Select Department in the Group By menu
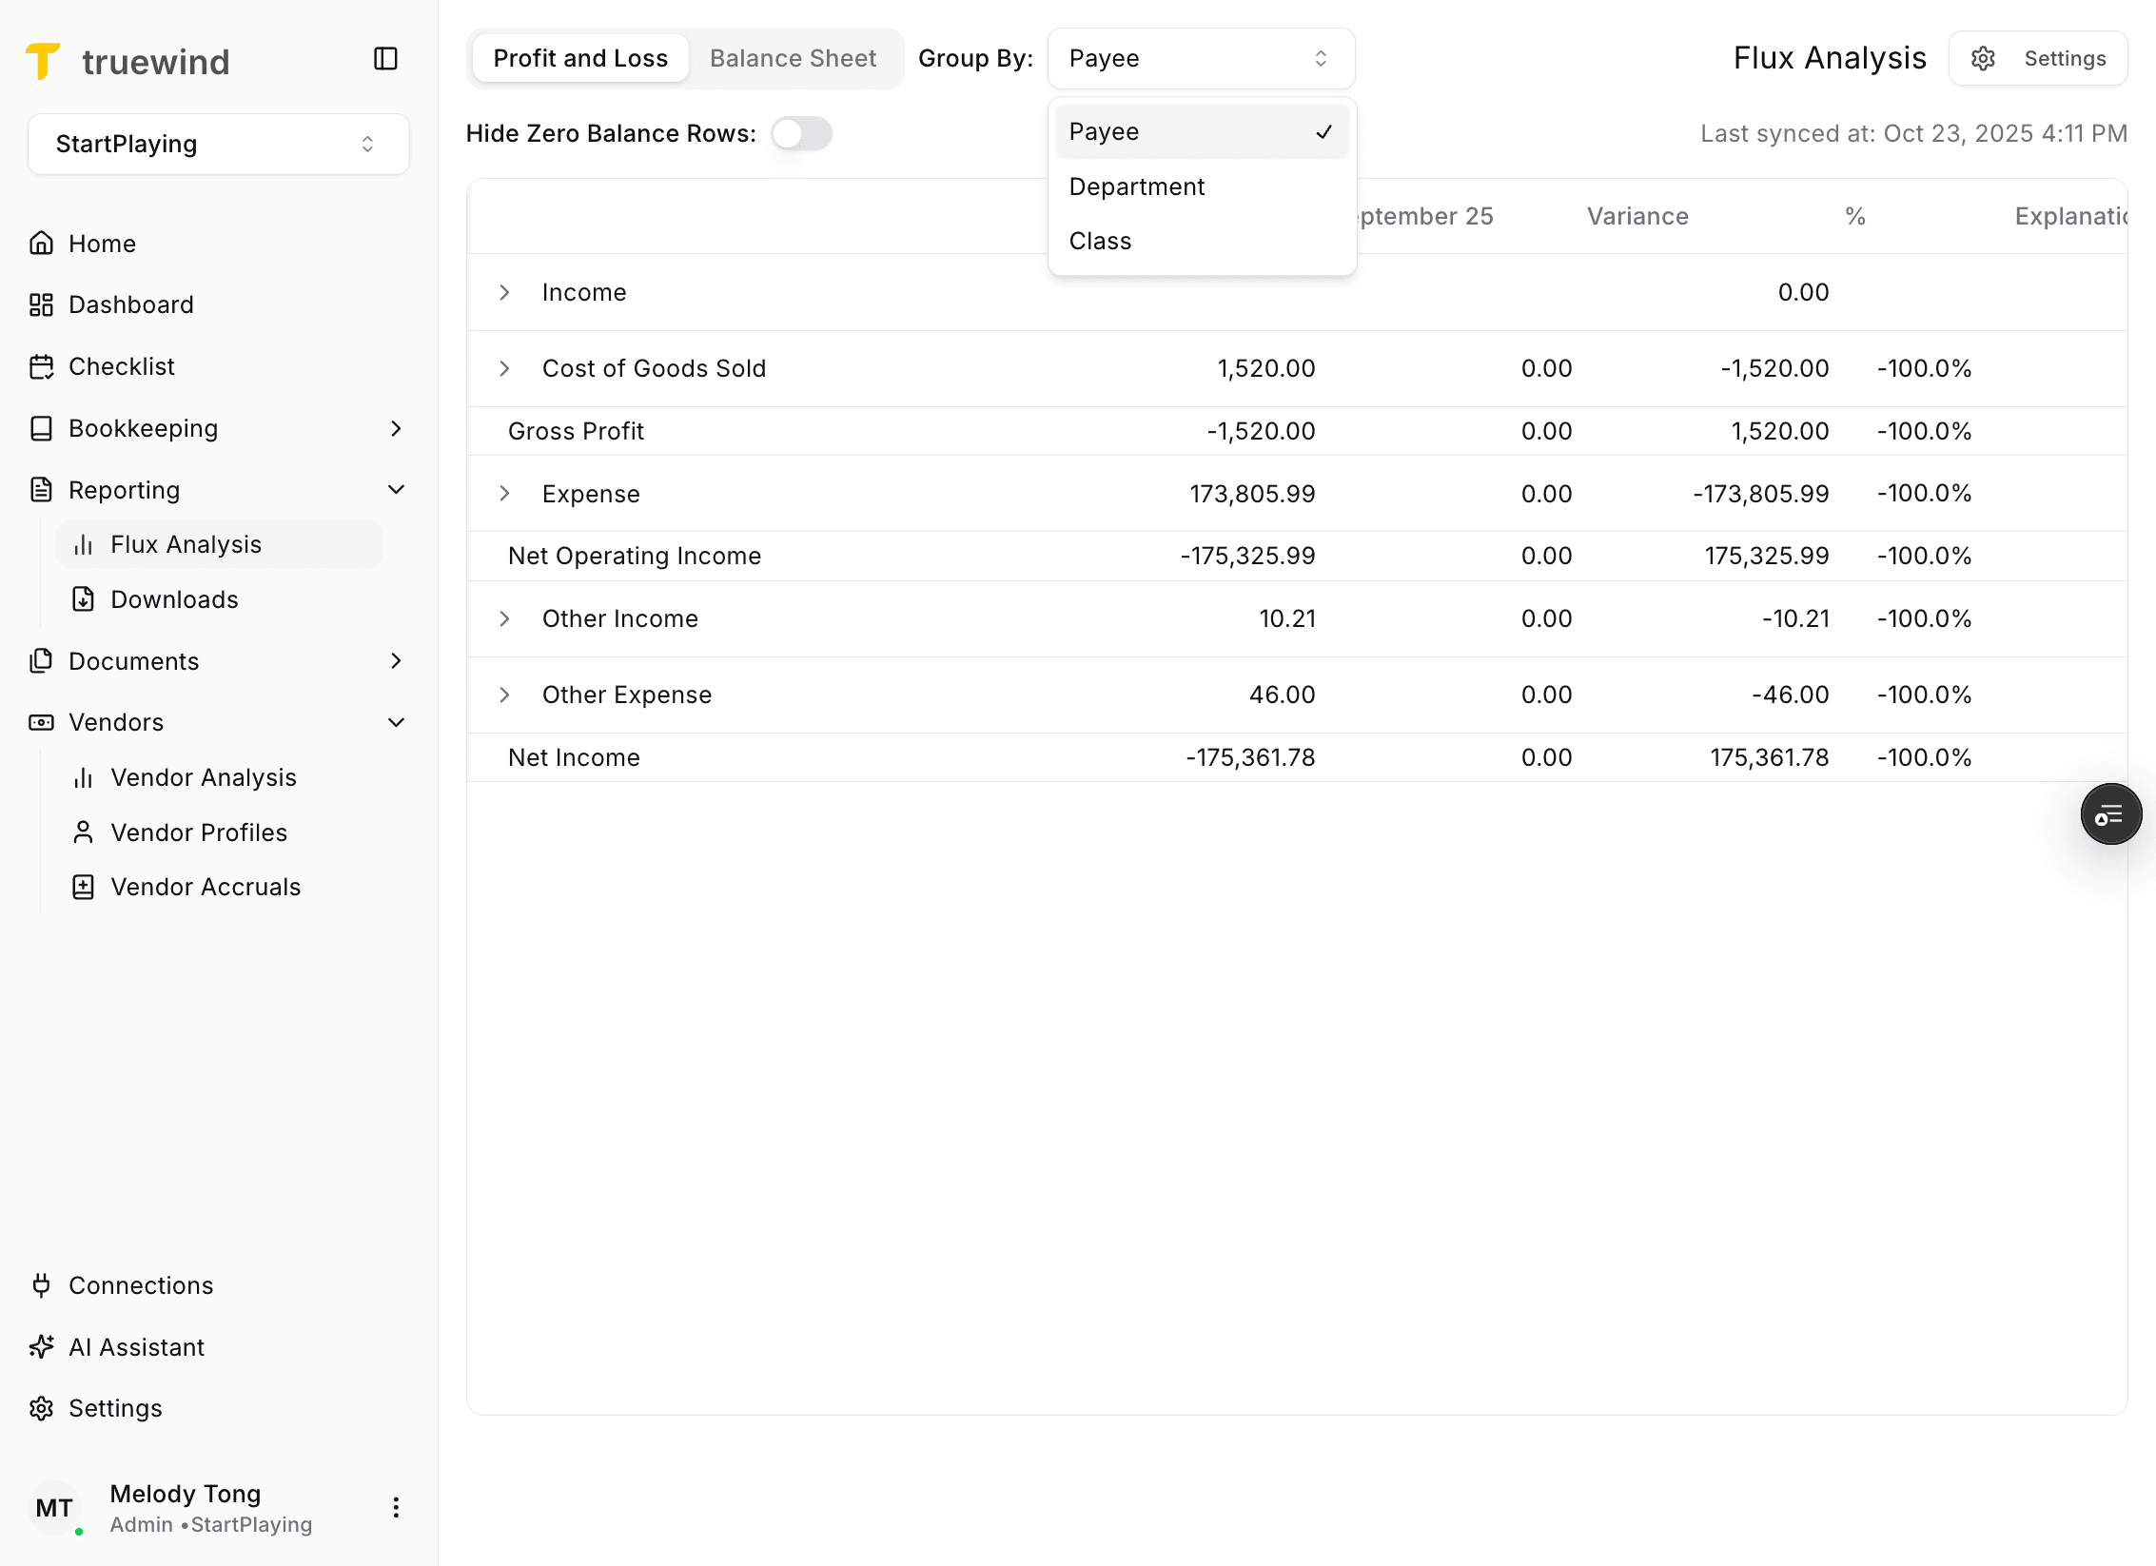This screenshot has height=1566, width=2156. point(1136,186)
